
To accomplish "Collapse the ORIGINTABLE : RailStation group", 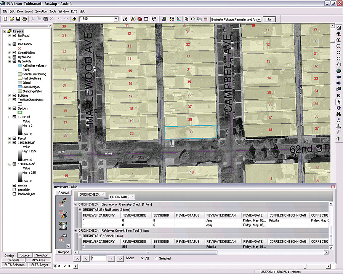I will 80,210.
